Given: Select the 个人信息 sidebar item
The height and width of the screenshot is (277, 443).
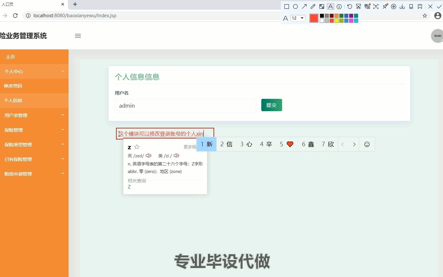Looking at the screenshot, I should pos(34,101).
